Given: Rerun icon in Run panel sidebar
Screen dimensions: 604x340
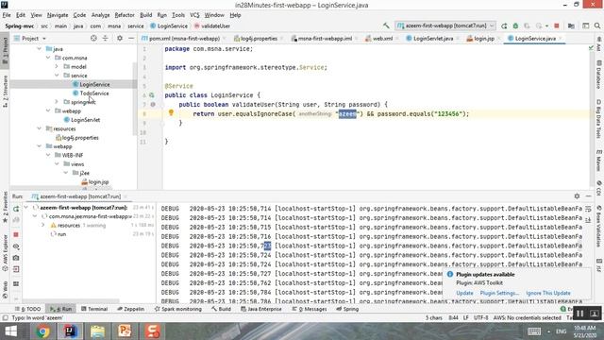Looking at the screenshot, I should [16, 209].
